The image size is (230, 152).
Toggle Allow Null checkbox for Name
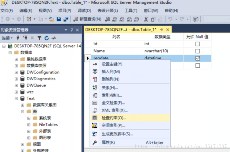pyautogui.click(x=197, y=51)
